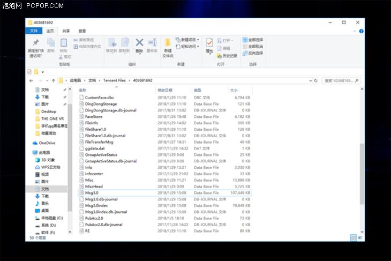Expand the Open (打开) dropdown in ribbon
391x261 pixels.
225,40
